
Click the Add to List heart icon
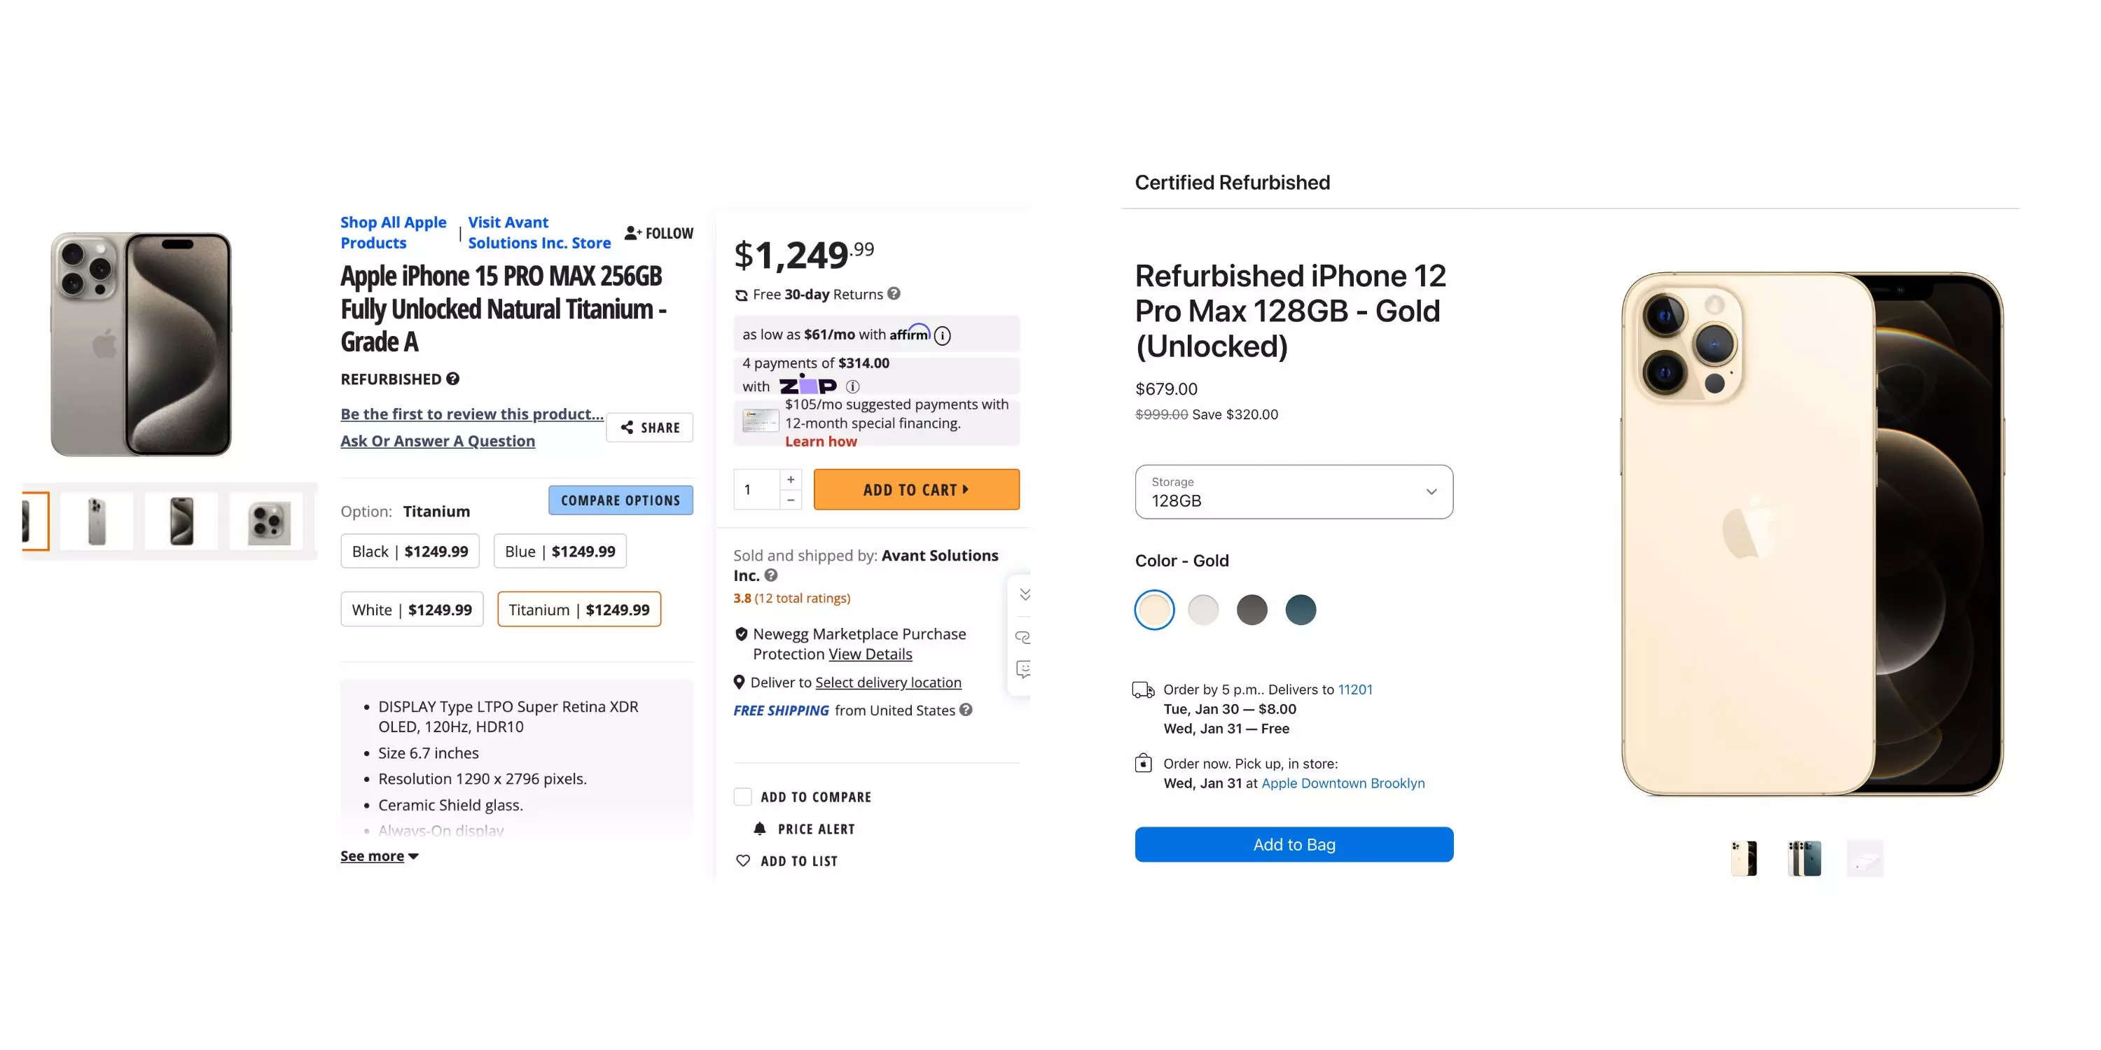(745, 860)
